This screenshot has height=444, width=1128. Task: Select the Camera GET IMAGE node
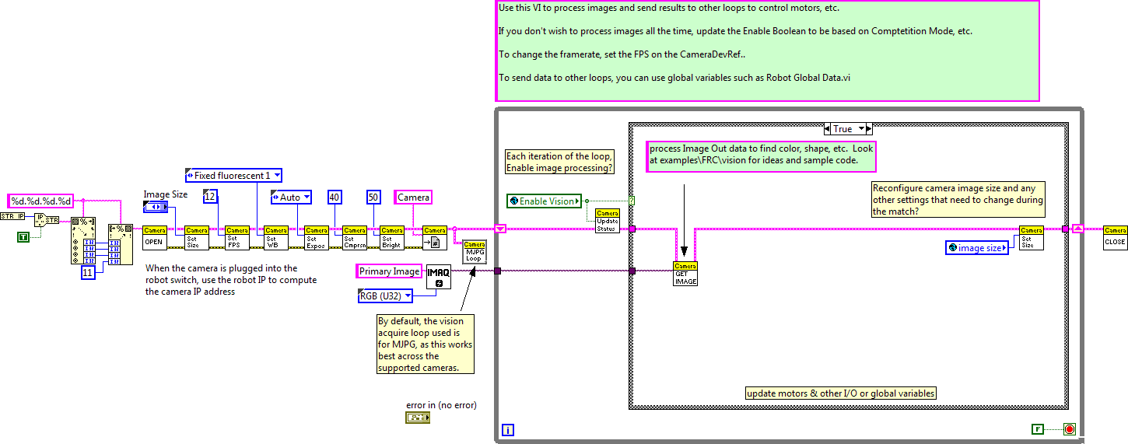[x=685, y=274]
